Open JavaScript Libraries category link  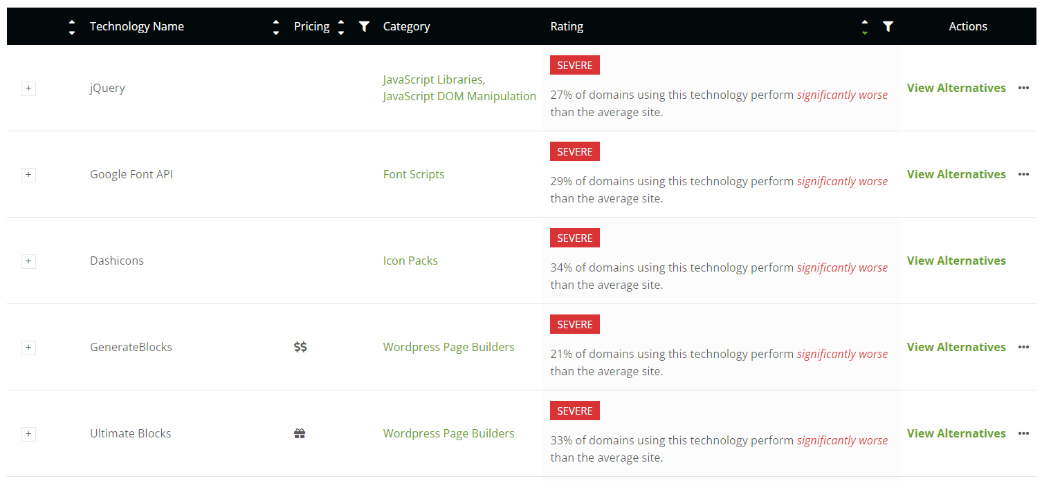[x=434, y=79]
